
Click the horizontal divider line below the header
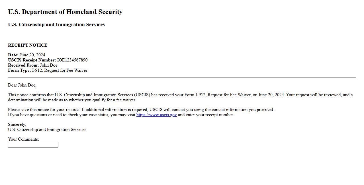click(x=182, y=77)
